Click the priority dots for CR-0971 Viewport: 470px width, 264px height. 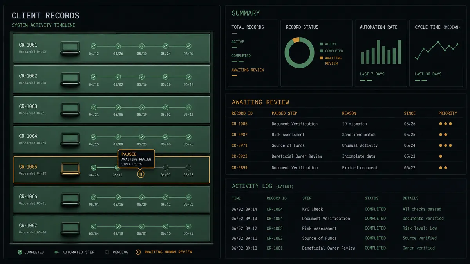[x=445, y=145]
